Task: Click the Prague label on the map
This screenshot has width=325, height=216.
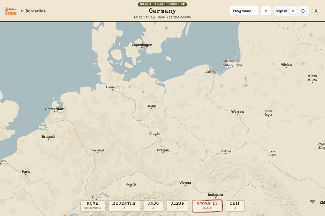Action: (163, 150)
